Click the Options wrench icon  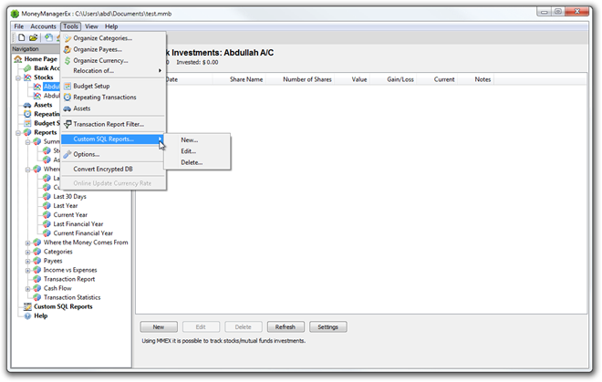click(67, 154)
